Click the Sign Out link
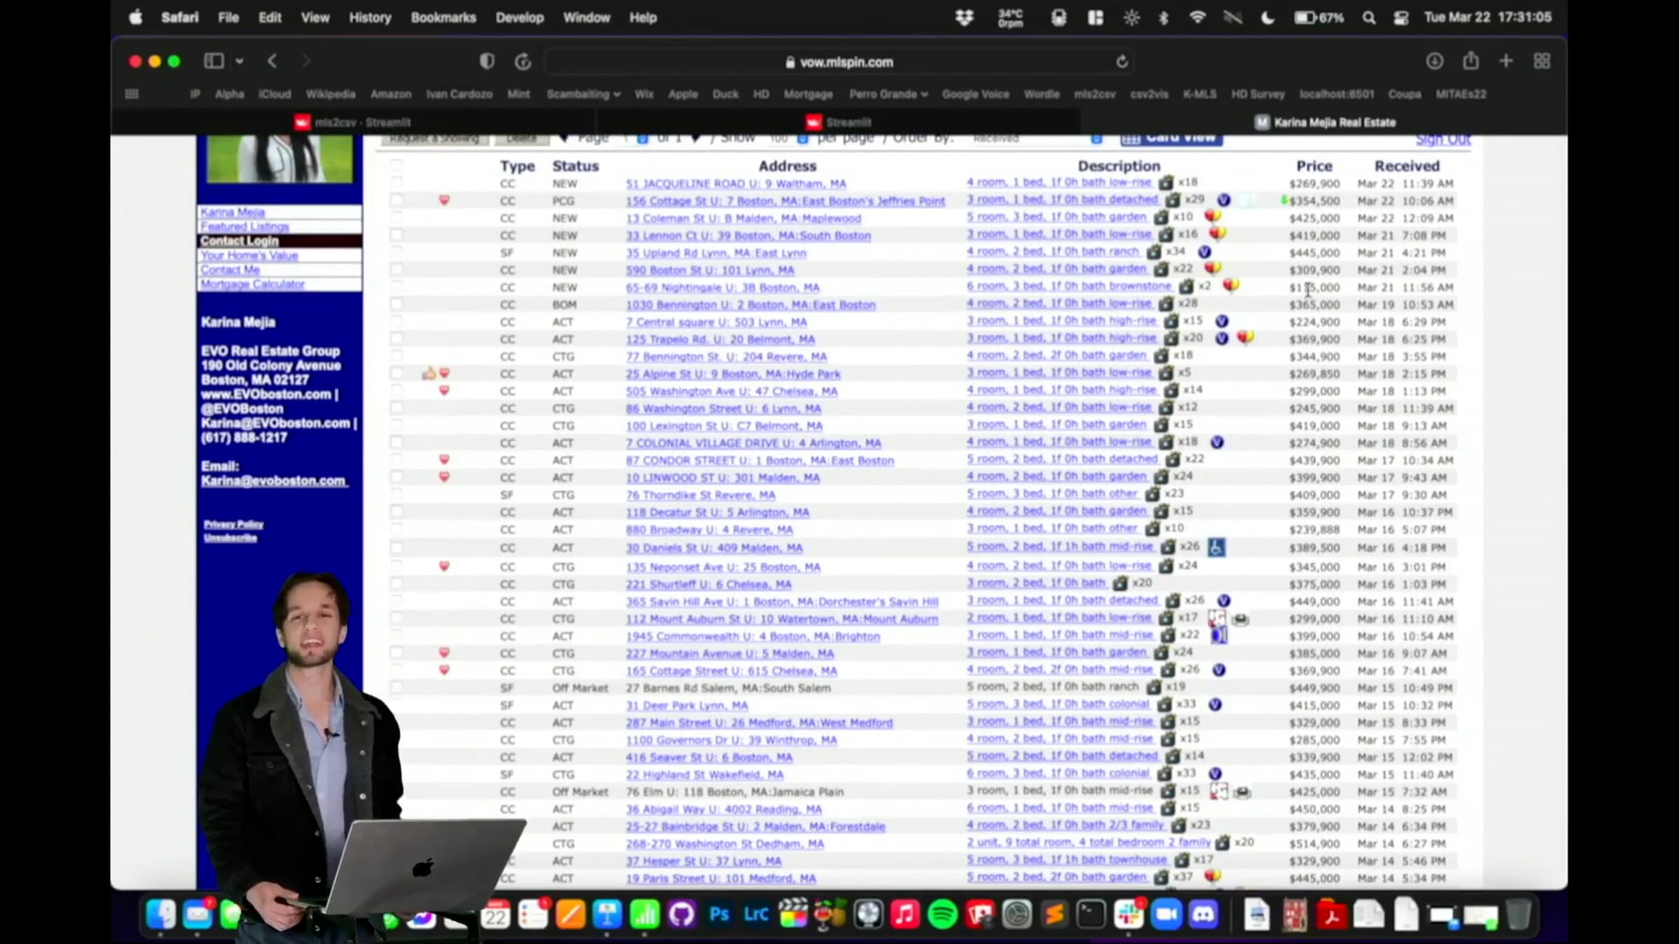Viewport: 1679px width, 944px height. [x=1443, y=140]
